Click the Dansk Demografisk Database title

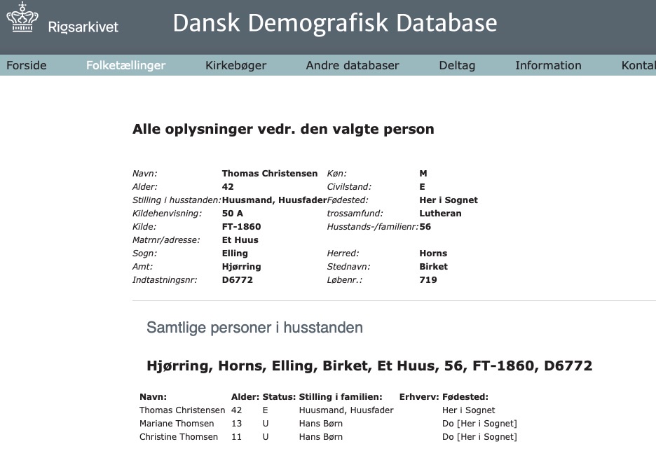[335, 23]
